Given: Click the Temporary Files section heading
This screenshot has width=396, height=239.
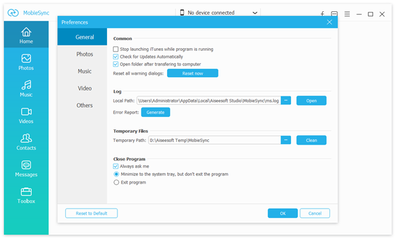Looking at the screenshot, I should 131,131.
